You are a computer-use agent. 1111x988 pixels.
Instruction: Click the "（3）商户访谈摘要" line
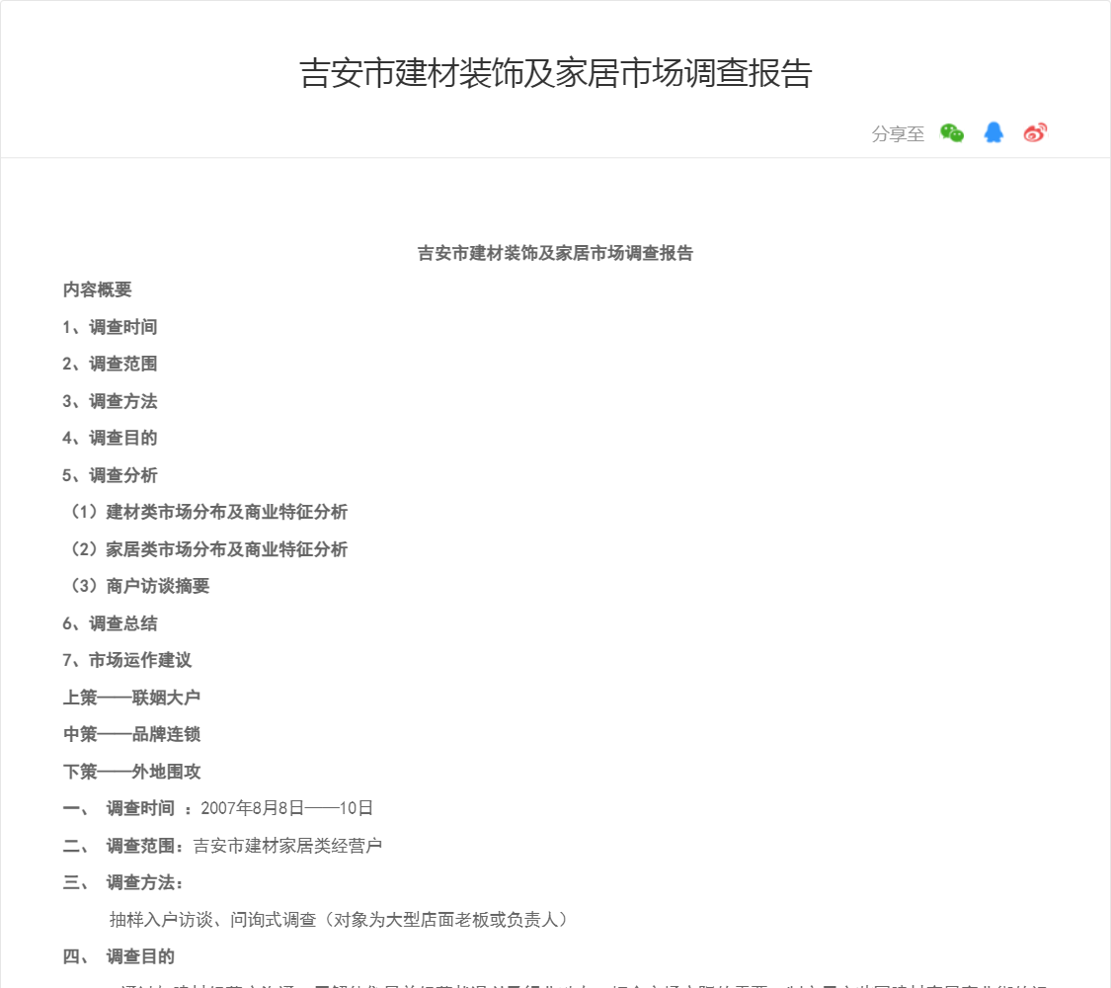pyautogui.click(x=138, y=586)
